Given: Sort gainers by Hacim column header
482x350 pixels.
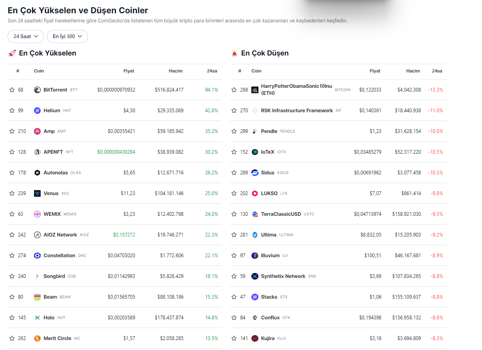Looking at the screenshot, I should click(175, 71).
